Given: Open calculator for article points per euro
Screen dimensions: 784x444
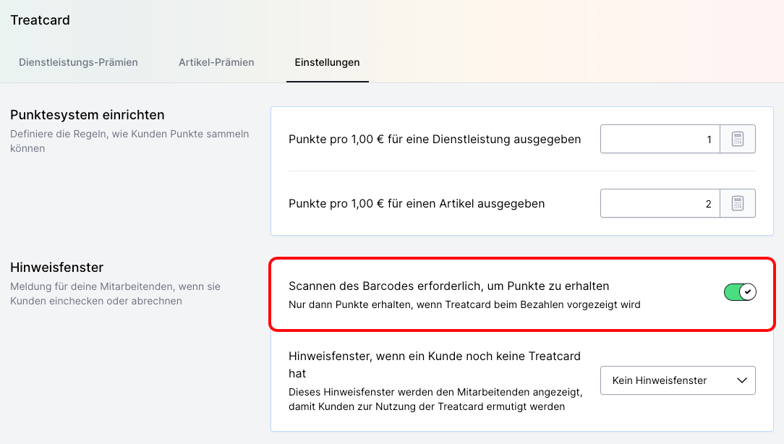Looking at the screenshot, I should pyautogui.click(x=737, y=204).
